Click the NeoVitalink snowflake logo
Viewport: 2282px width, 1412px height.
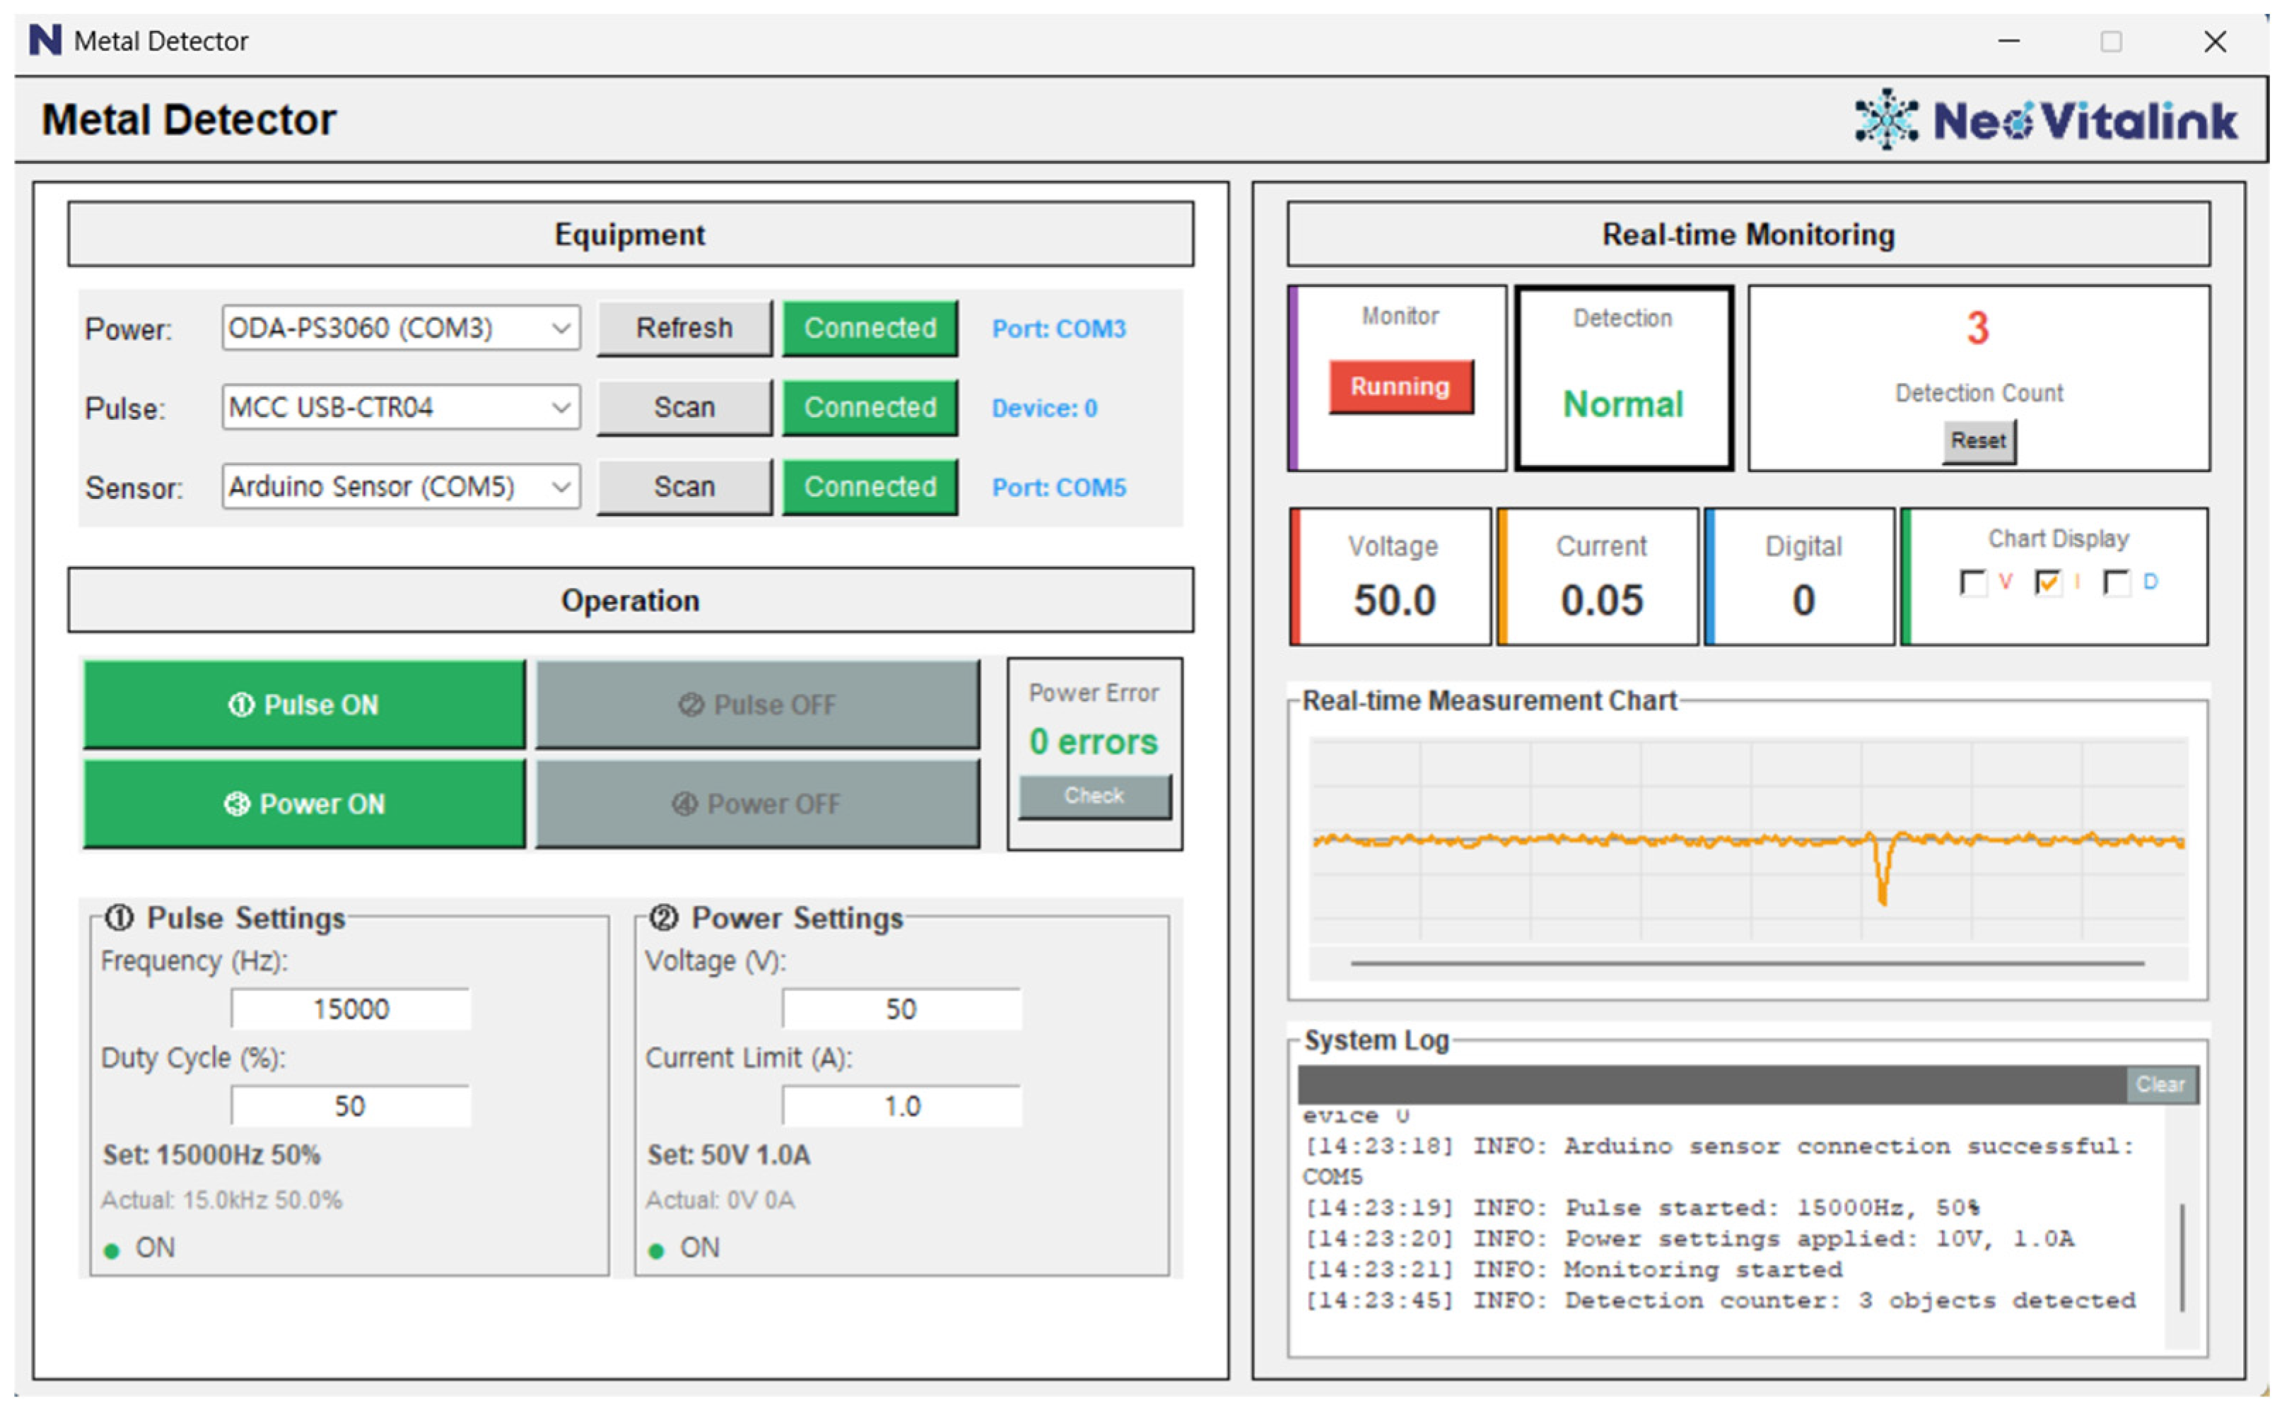1885,119
